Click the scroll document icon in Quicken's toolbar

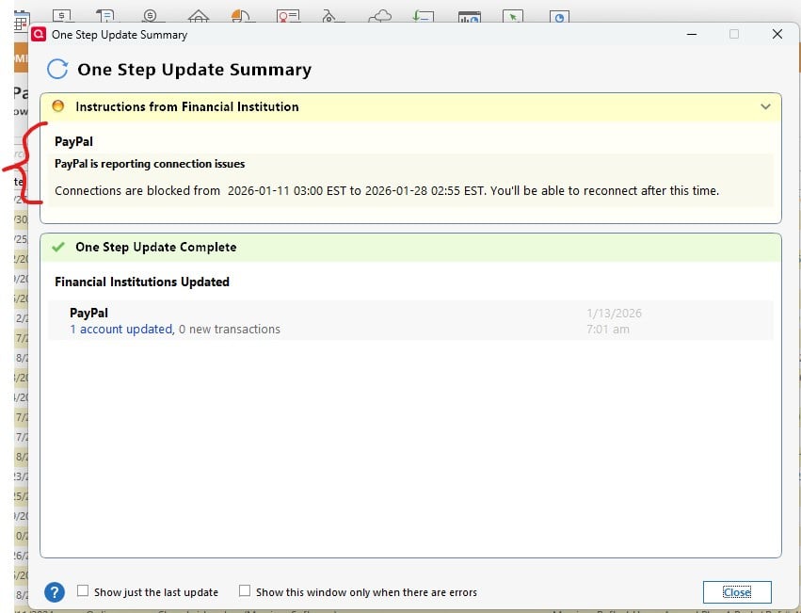click(x=106, y=16)
